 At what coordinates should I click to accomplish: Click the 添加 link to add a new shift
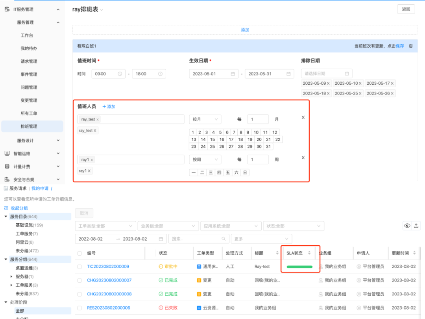[245, 29]
